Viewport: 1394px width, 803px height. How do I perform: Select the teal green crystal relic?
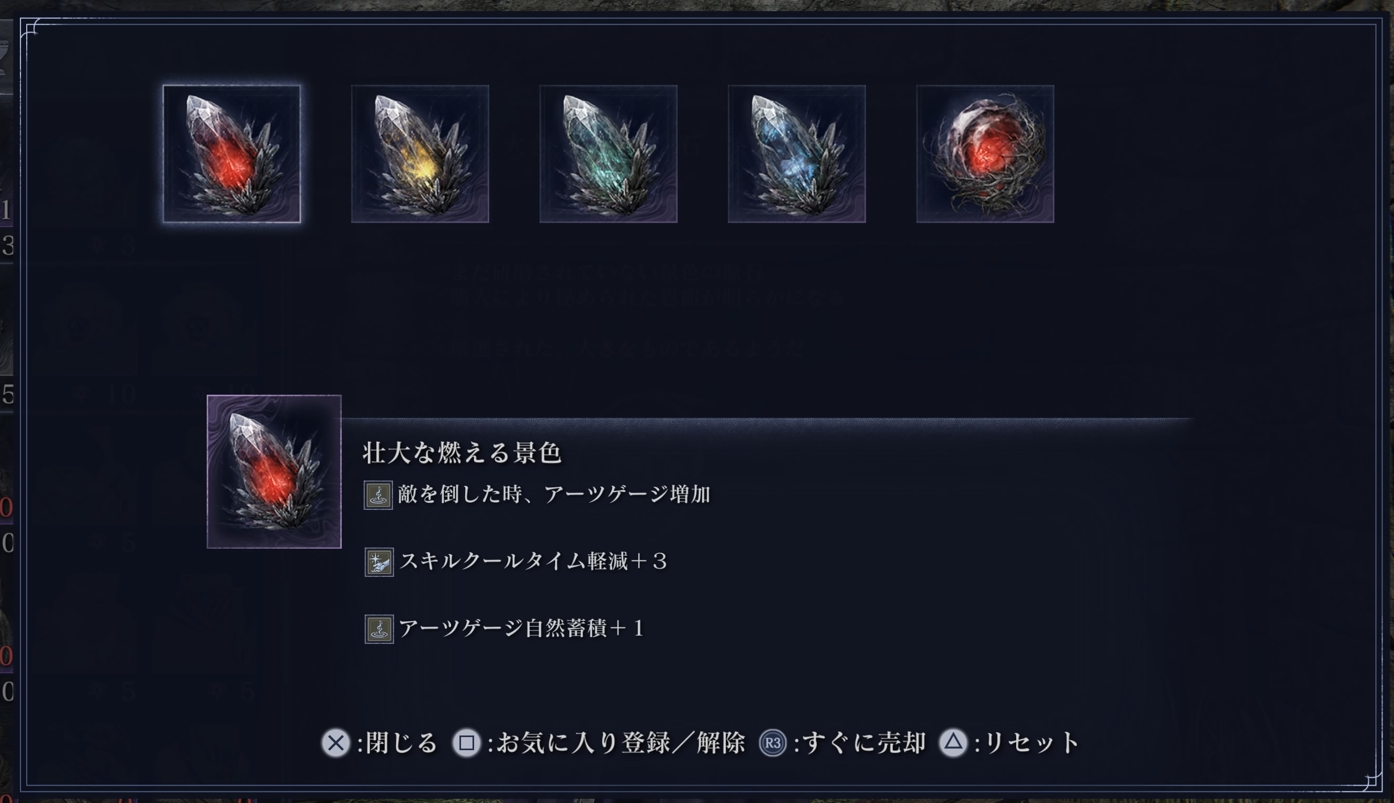click(609, 154)
